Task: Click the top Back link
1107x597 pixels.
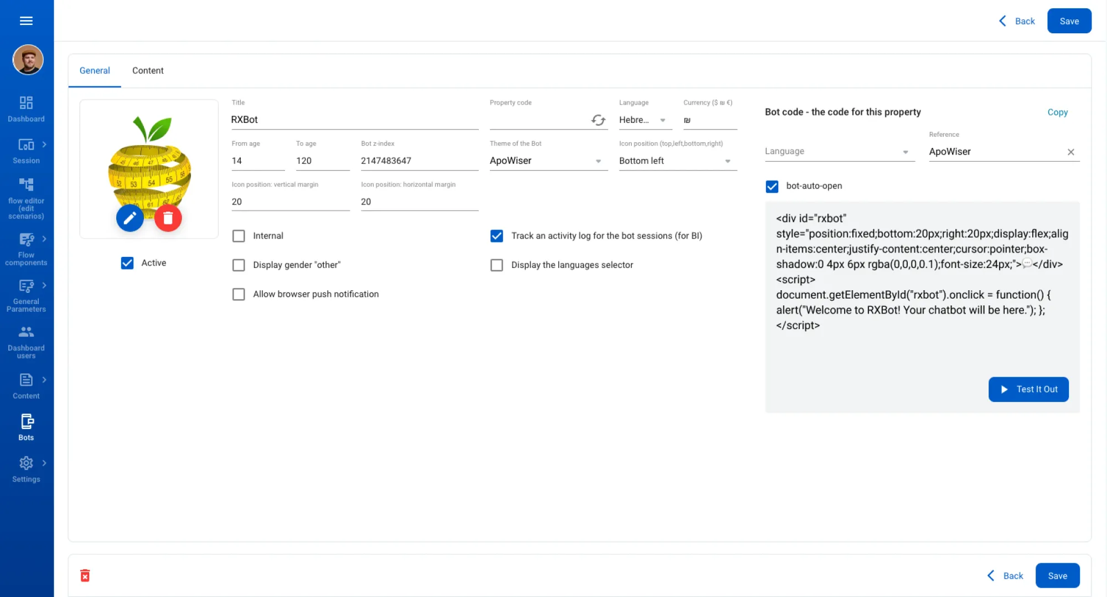Action: coord(1017,21)
